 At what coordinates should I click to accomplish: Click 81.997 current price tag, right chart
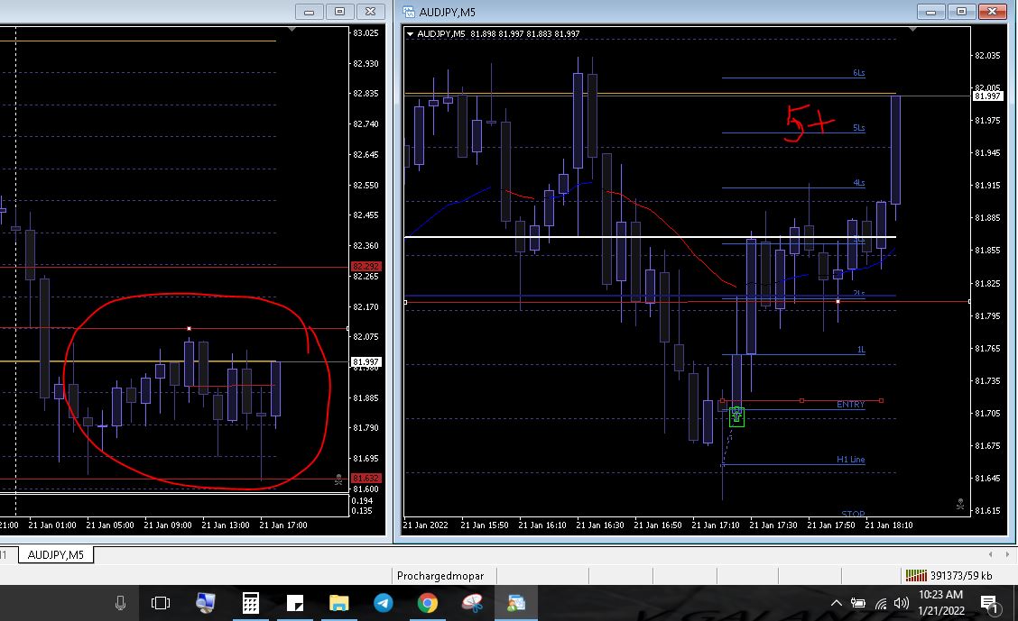pyautogui.click(x=987, y=96)
